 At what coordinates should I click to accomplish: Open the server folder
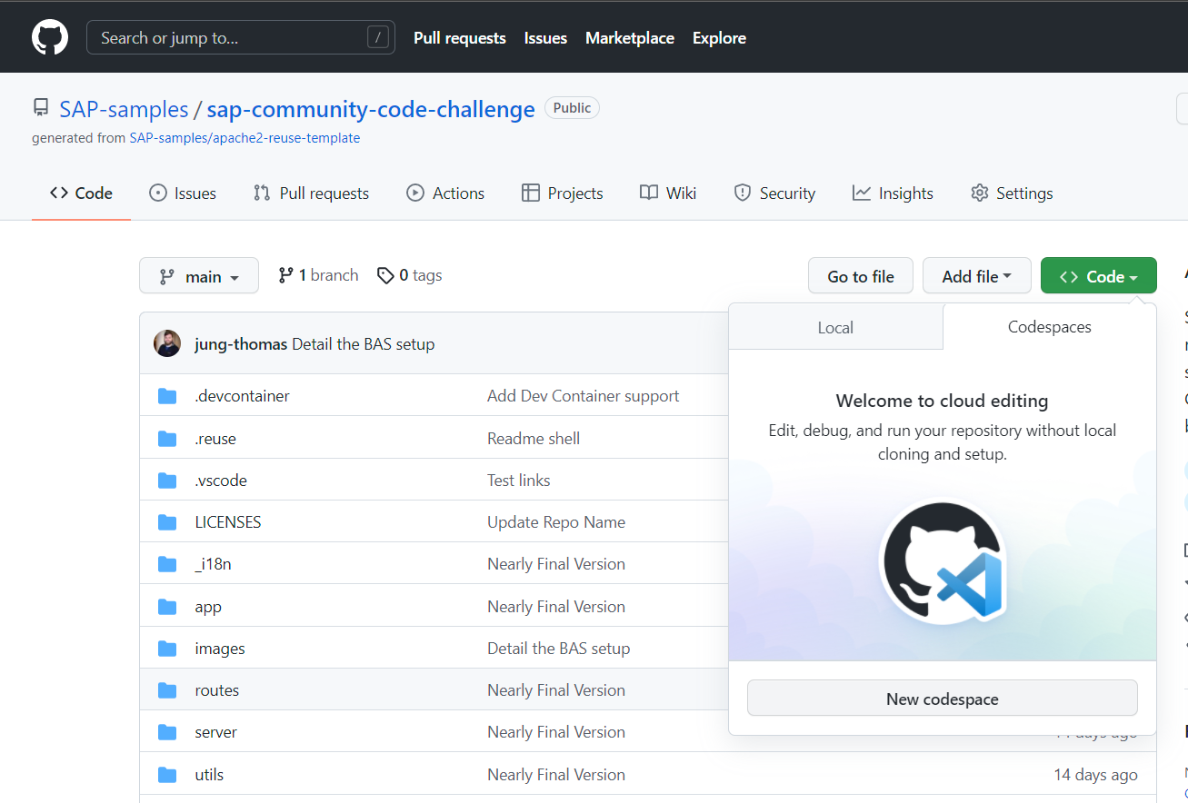[216, 732]
